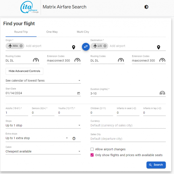Open the calendar picker for Start Date

tap(78, 93)
